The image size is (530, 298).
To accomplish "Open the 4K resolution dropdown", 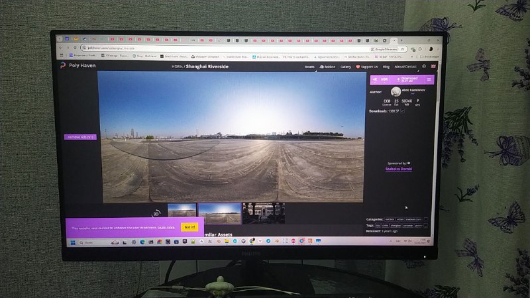I will (375, 79).
